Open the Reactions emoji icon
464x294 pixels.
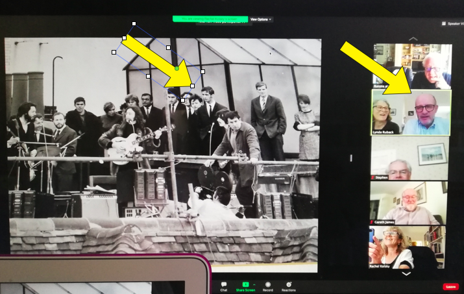289,284
